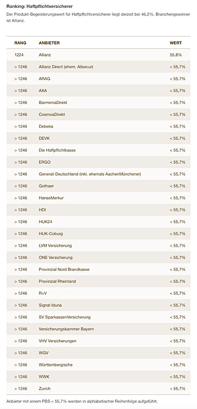Click the ARAG provider name
197x409 pixels.
click(x=44, y=79)
